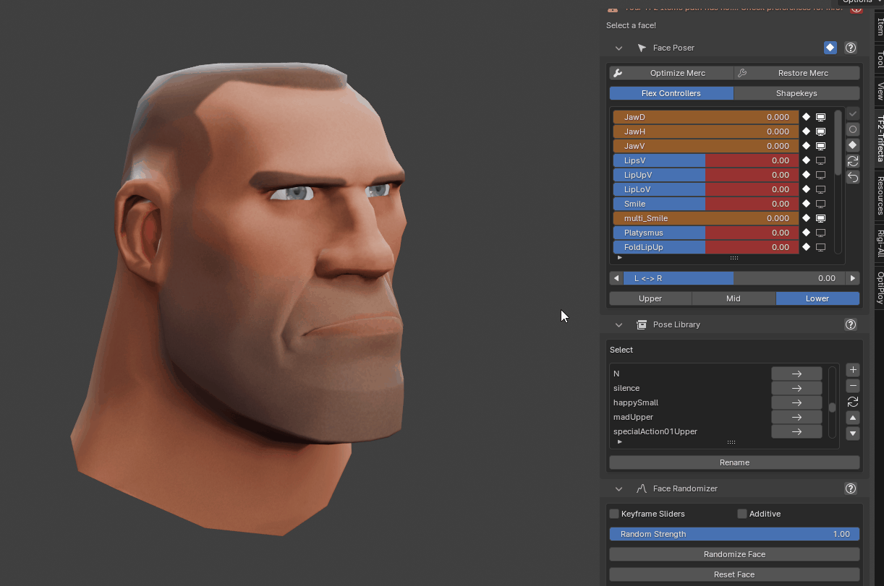
Task: Switch to Flex Controllers tab
Action: click(x=671, y=93)
